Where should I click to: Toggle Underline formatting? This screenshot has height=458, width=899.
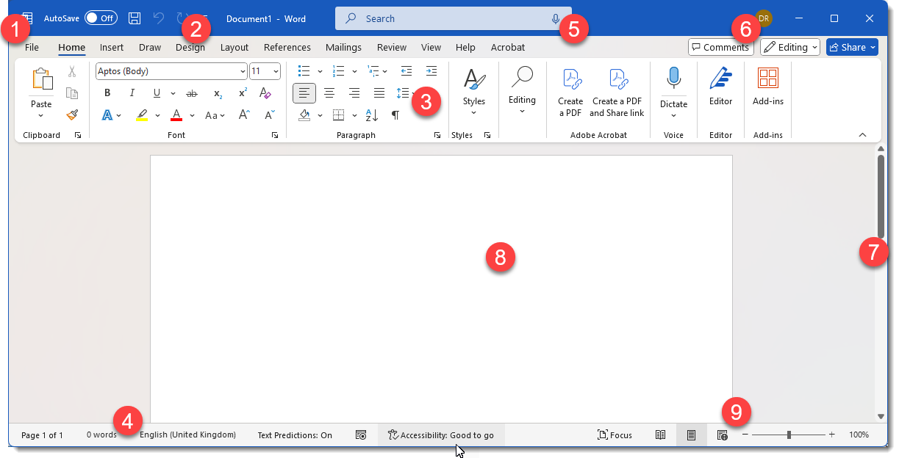(x=157, y=93)
